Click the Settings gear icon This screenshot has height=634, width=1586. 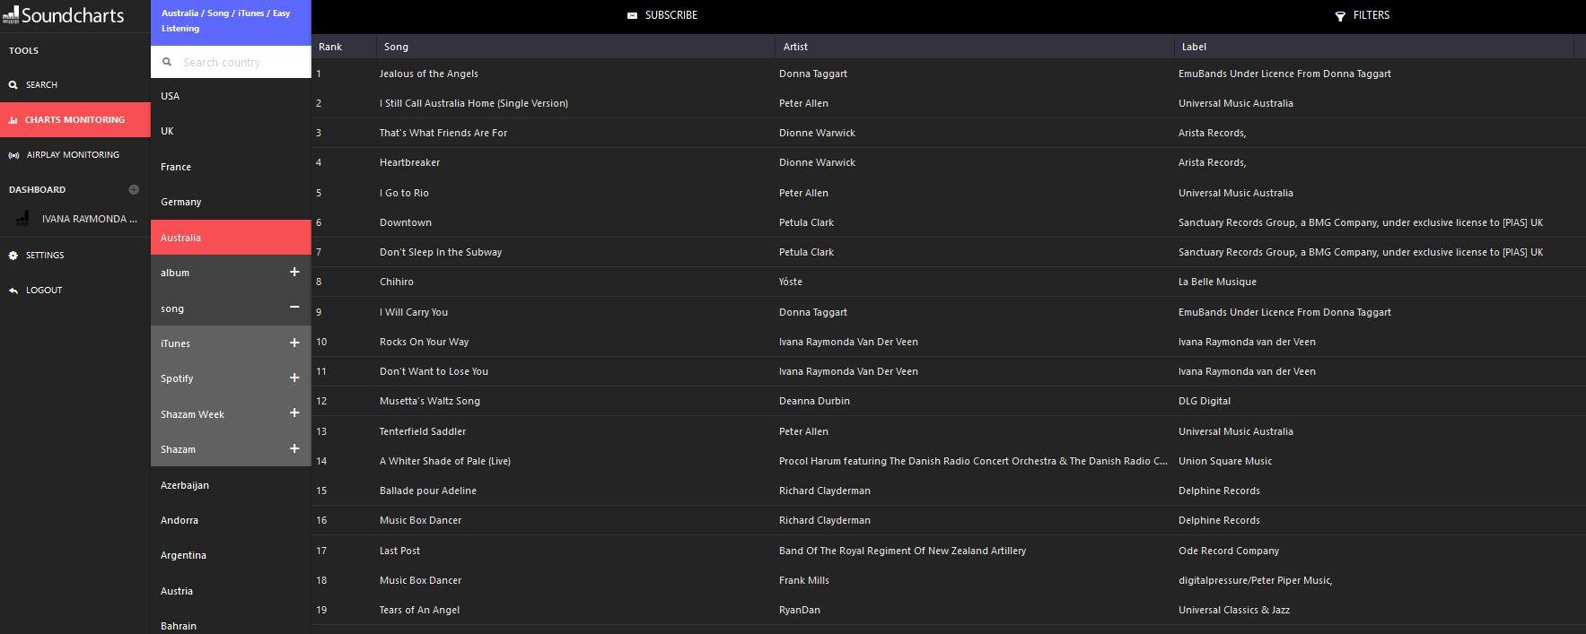pyautogui.click(x=13, y=256)
